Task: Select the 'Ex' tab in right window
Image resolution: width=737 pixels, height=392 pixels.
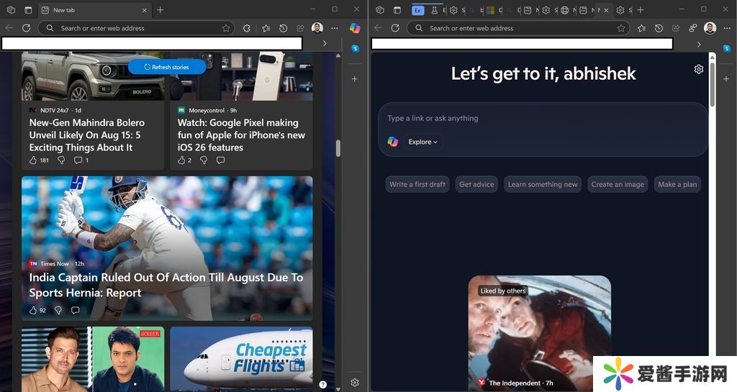Action: pos(418,10)
